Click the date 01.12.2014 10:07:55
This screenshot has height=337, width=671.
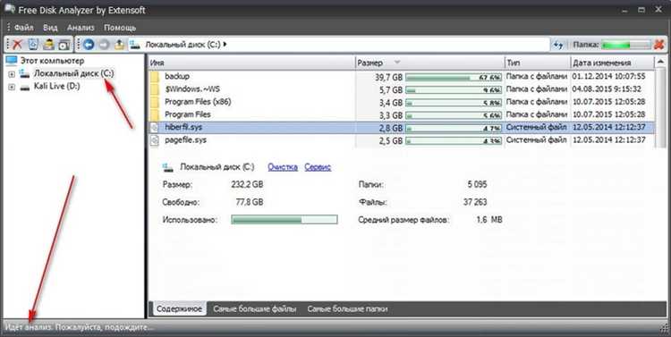pos(608,76)
